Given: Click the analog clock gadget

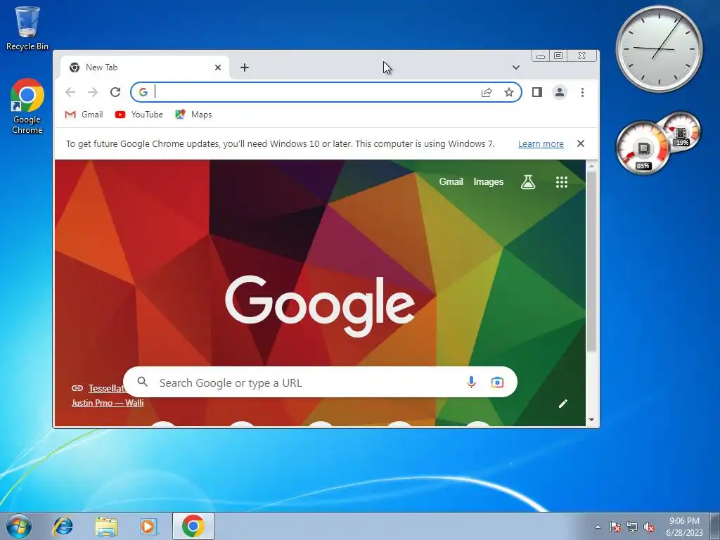Looking at the screenshot, I should [659, 49].
